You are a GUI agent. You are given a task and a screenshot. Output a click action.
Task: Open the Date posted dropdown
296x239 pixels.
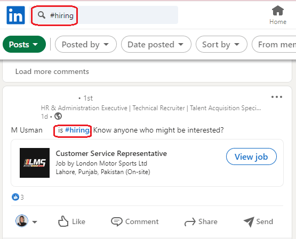coord(156,45)
